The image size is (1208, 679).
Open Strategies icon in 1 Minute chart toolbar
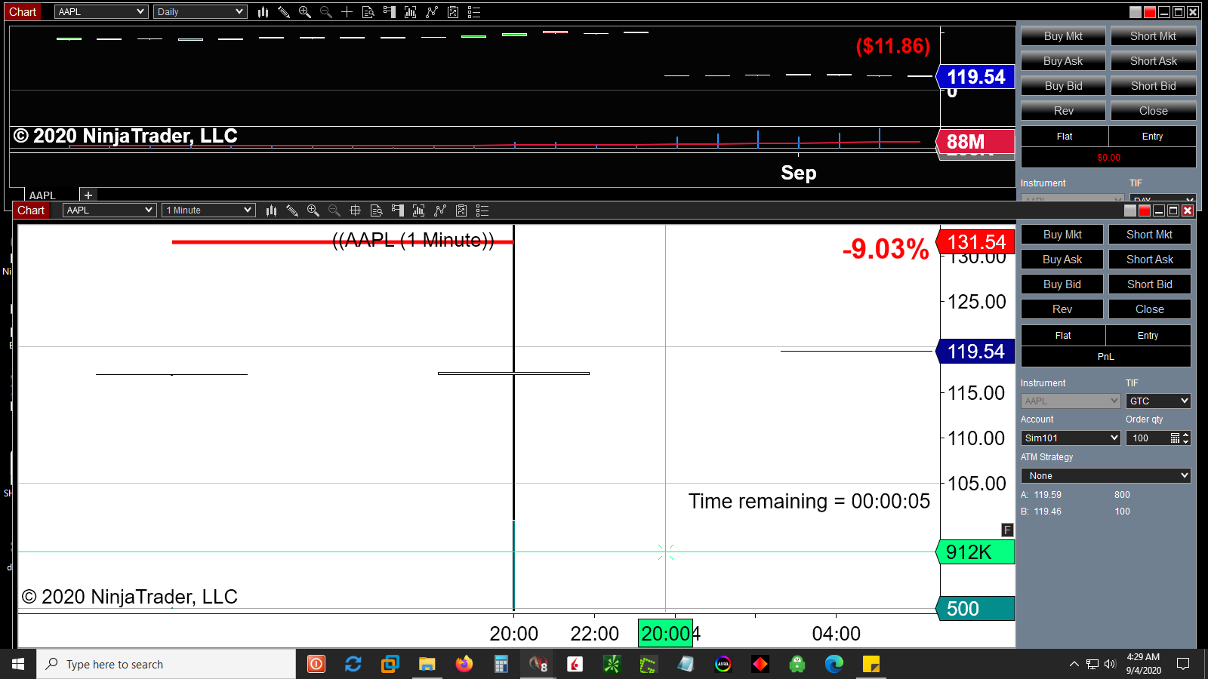(x=440, y=210)
